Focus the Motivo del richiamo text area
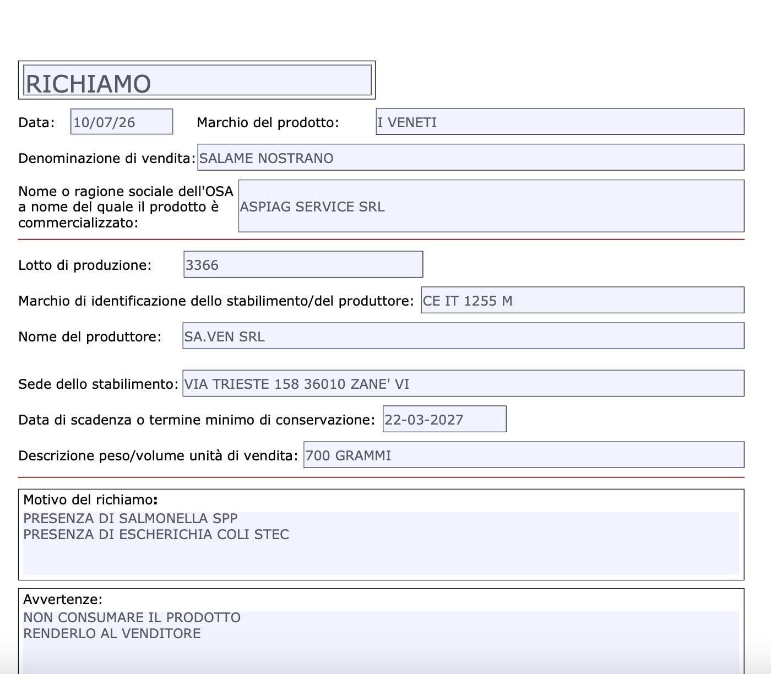 click(x=381, y=543)
